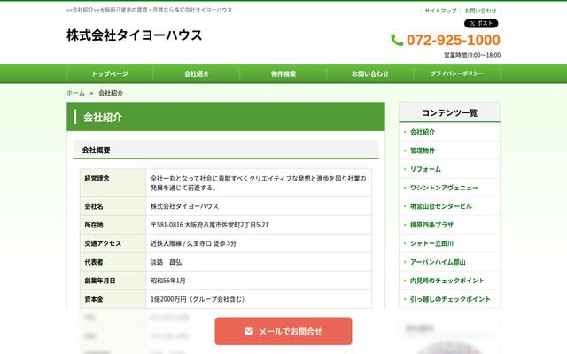Click the 創業年月日 row label
This screenshot has height=354, width=567.
(x=100, y=281)
